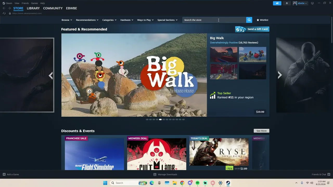Click See More for Discounts & Events
The height and width of the screenshot is (187, 333).
(261, 131)
